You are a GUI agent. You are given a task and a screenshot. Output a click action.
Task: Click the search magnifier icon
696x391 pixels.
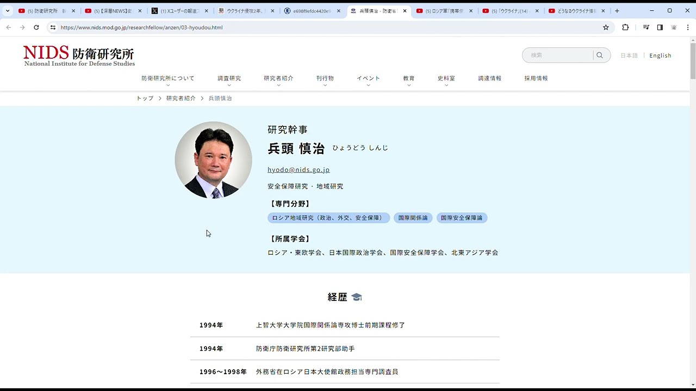point(599,55)
